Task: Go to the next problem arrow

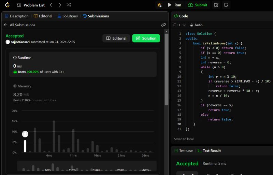Action: [60, 5]
